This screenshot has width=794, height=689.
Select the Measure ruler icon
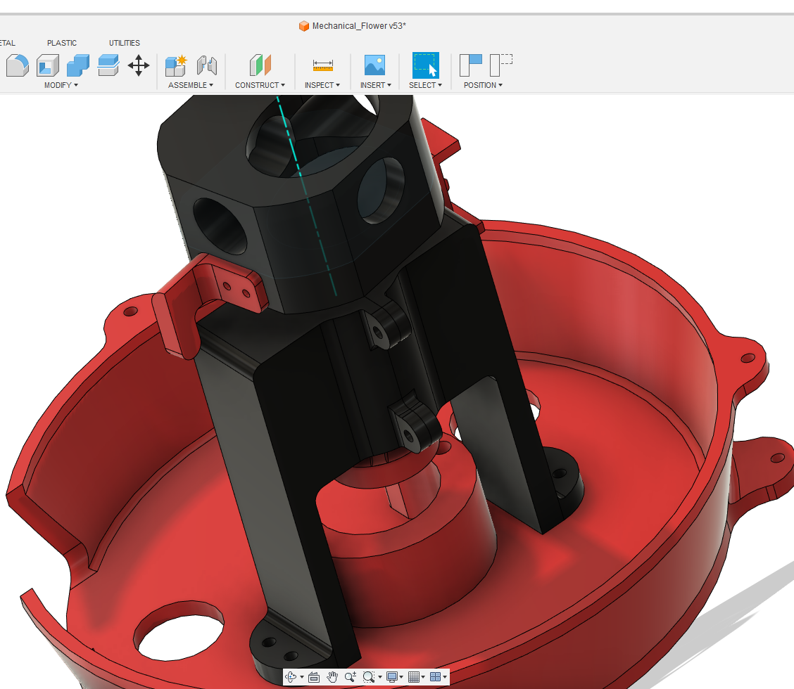pos(322,65)
